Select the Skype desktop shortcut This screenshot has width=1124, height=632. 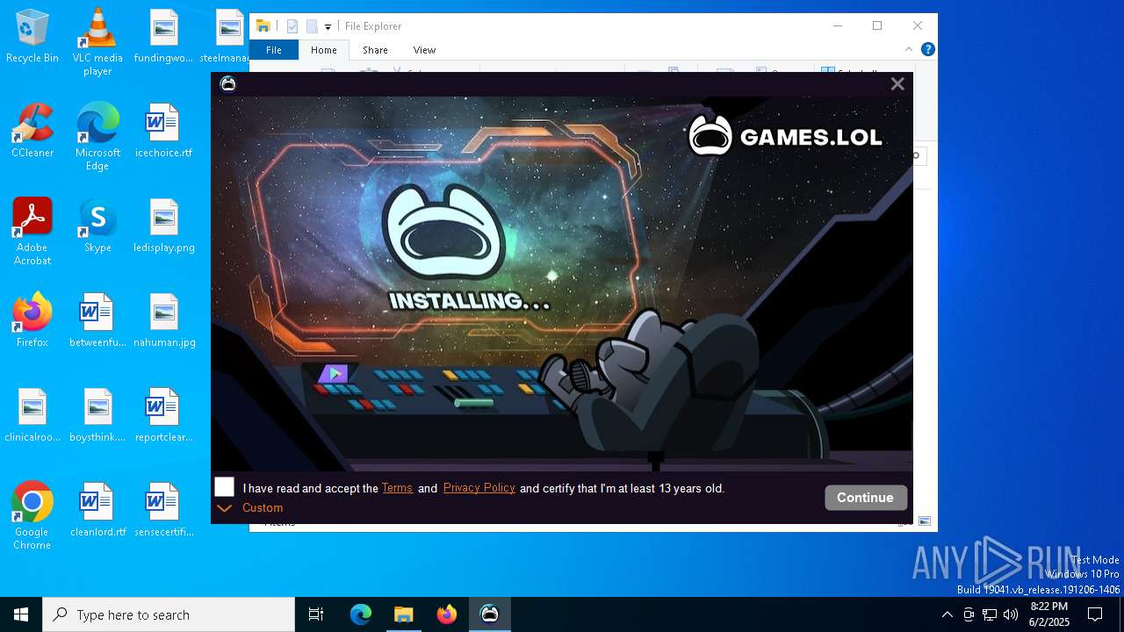(x=97, y=226)
